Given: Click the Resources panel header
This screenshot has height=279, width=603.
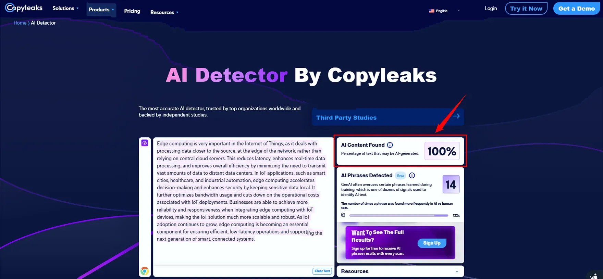Looking at the screenshot, I should pos(400,271).
